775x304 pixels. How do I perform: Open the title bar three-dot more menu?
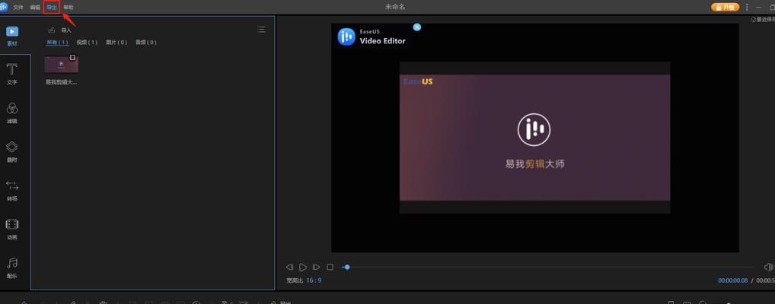(x=747, y=8)
